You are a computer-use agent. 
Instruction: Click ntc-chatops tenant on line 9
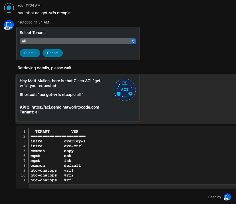tap(44, 170)
